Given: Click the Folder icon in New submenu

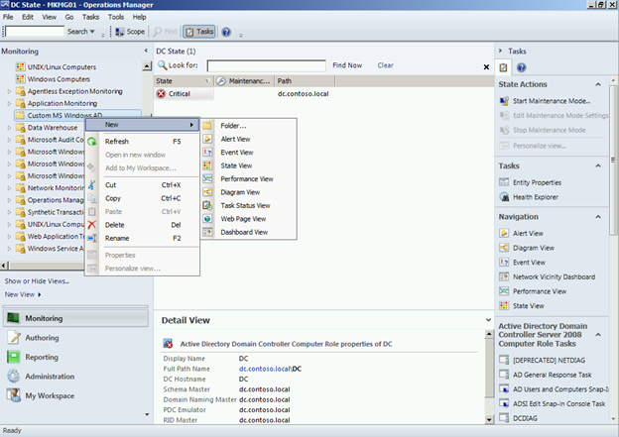Looking at the screenshot, I should click(207, 126).
